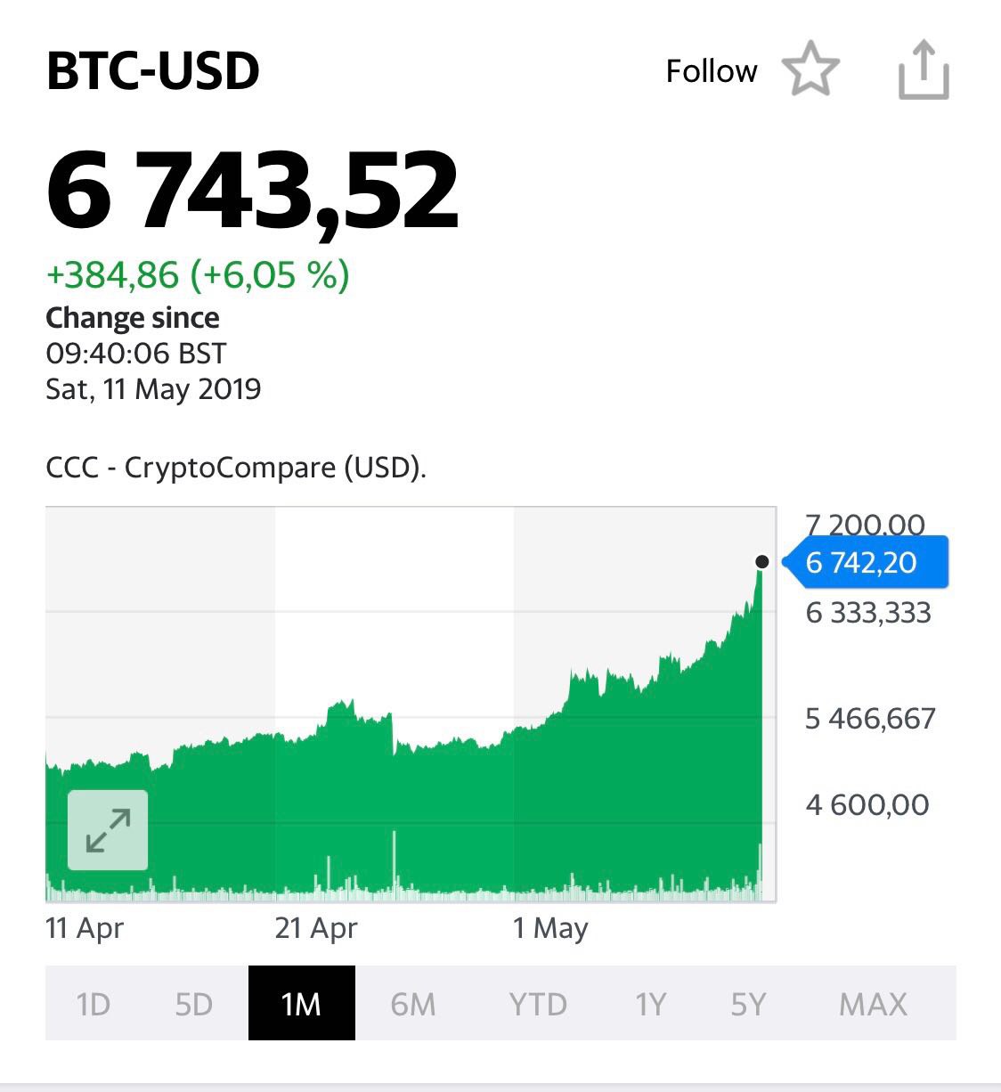The image size is (1001, 1092).
Task: Click the BTC-USD ticker title
Action: (152, 71)
